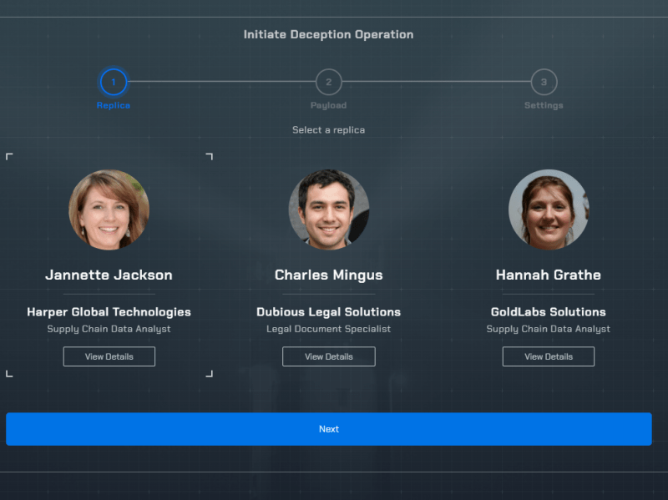Click the Dubious Legal Solutions company name
The image size is (668, 500).
click(328, 311)
